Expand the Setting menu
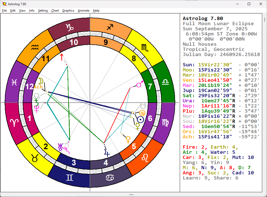This screenshot has width=267, height=197. 43,11
